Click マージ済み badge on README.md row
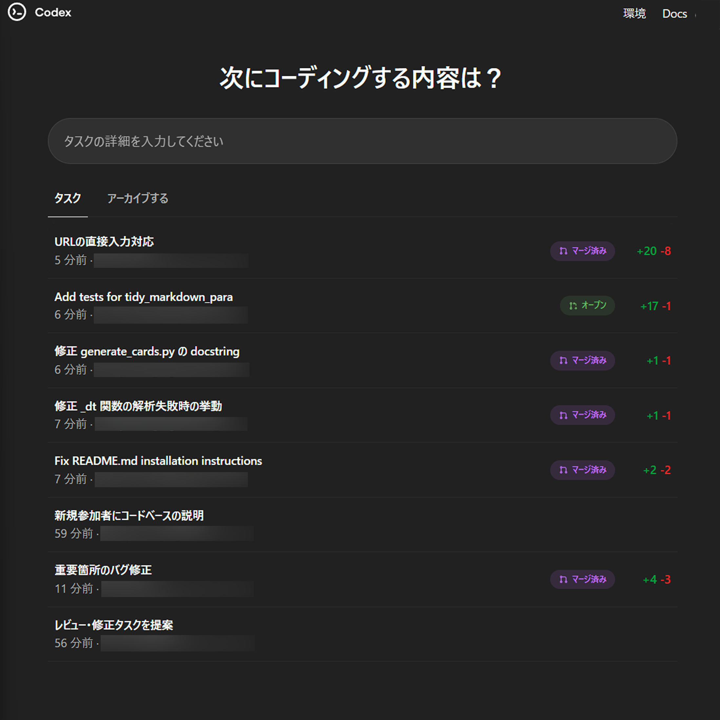Viewport: 720px width, 720px height. 582,470
